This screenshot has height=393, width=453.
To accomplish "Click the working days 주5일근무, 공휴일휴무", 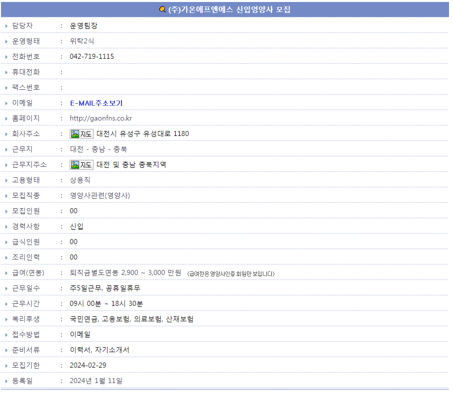I will tap(105, 288).
